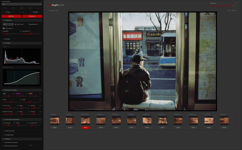Click help icon beside Display Size

(235, 3)
